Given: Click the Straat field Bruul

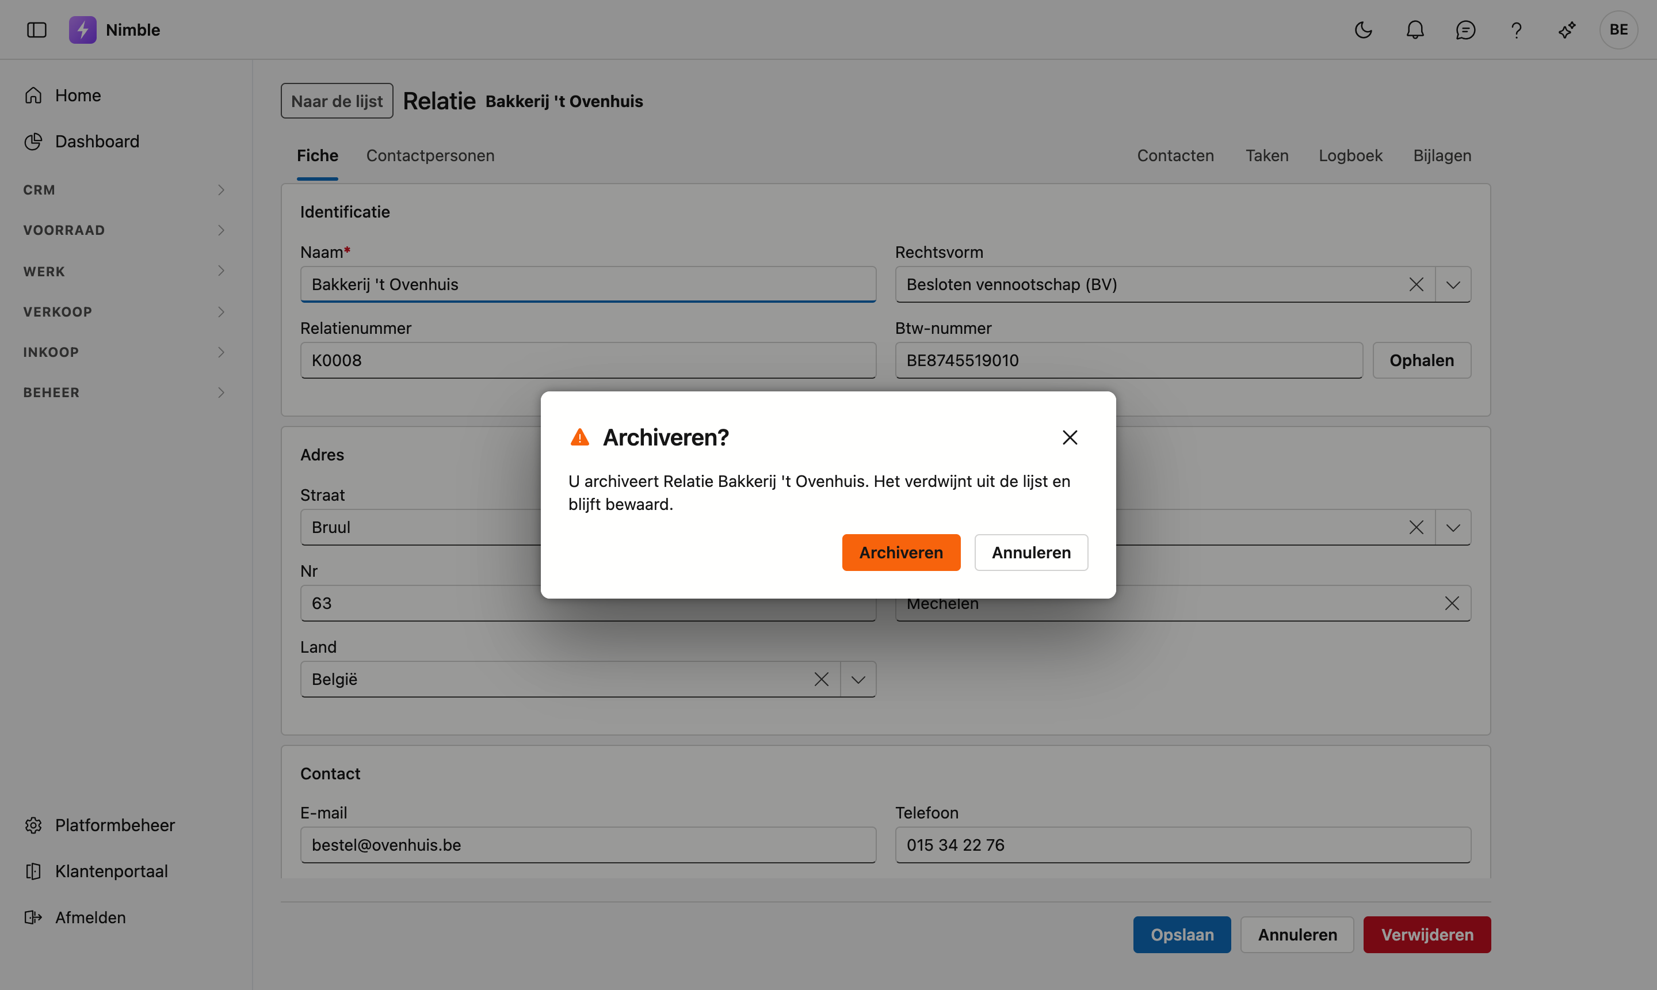Looking at the screenshot, I should 421,527.
